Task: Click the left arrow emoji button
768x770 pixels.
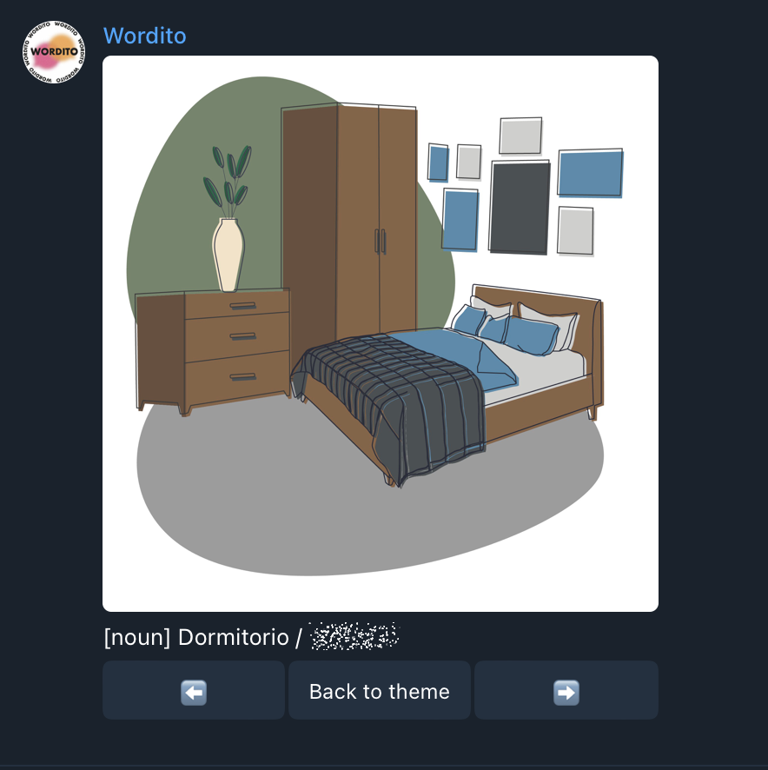Action: [194, 690]
